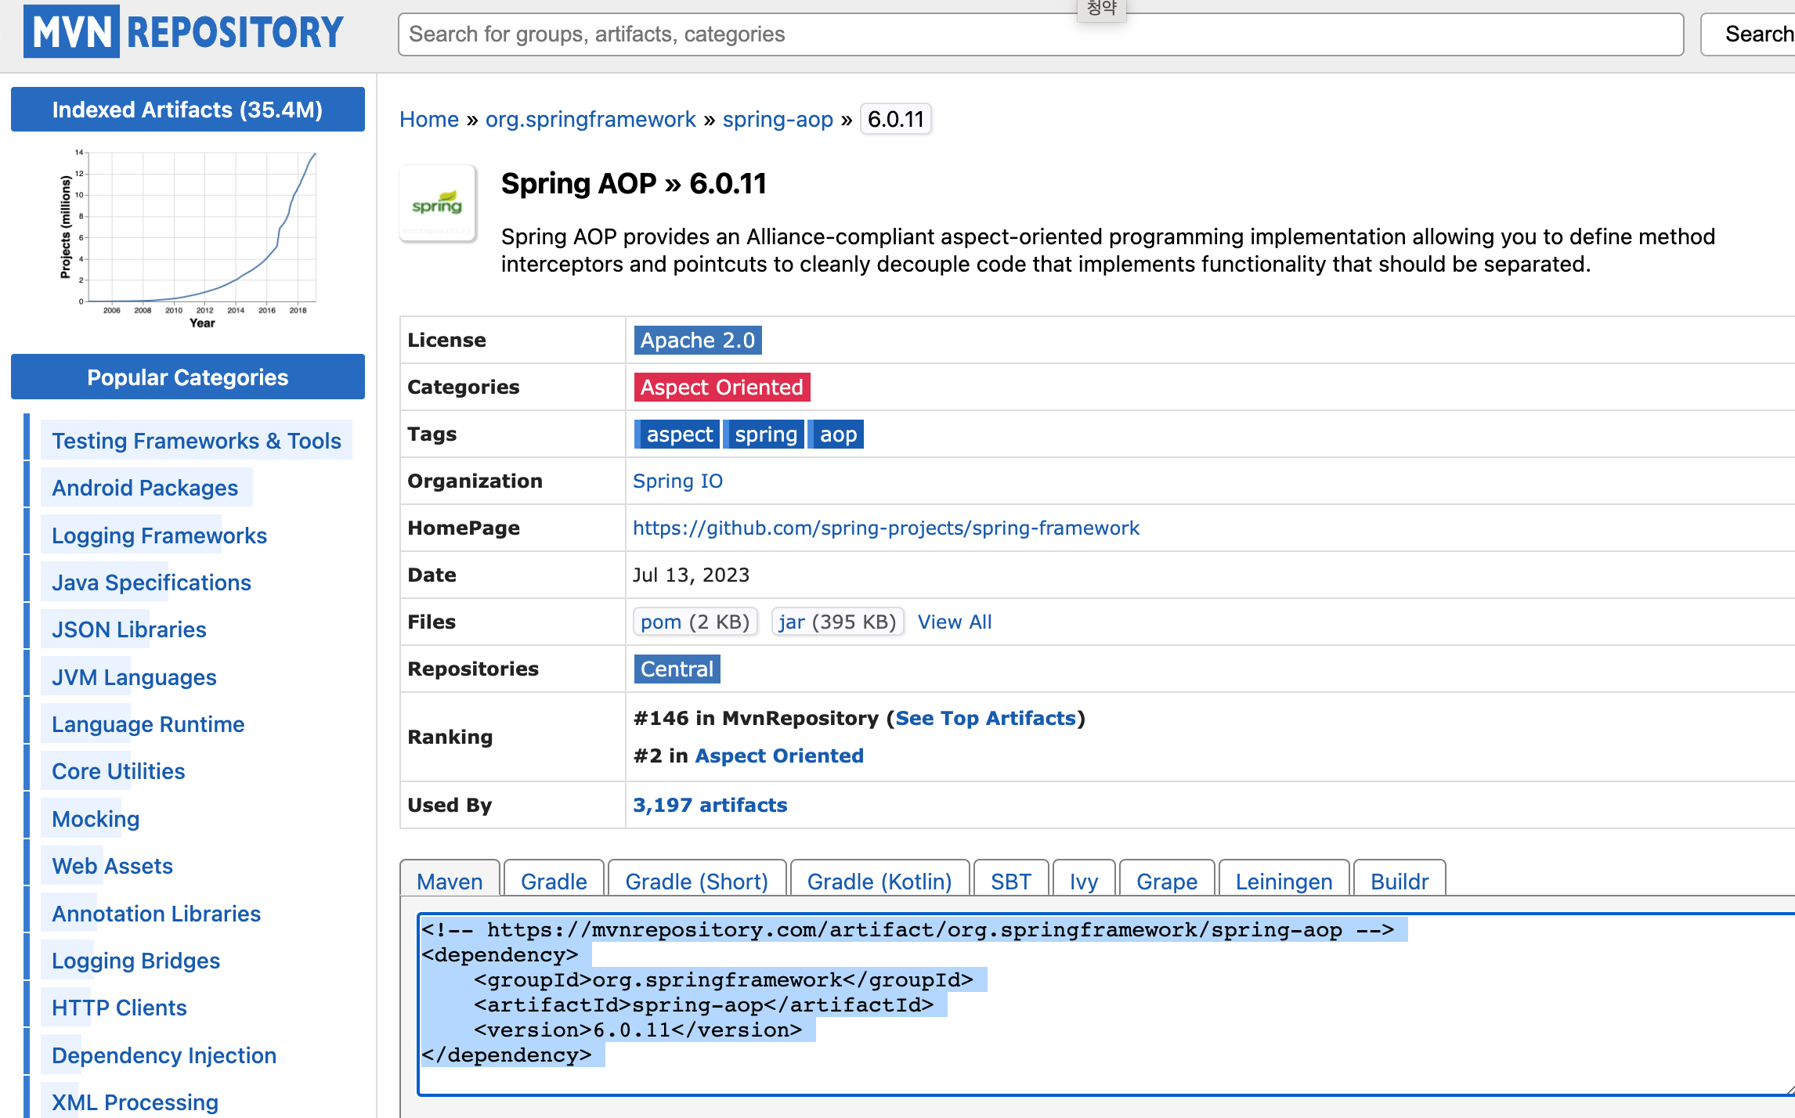
Task: Click the search input field
Action: (1040, 34)
